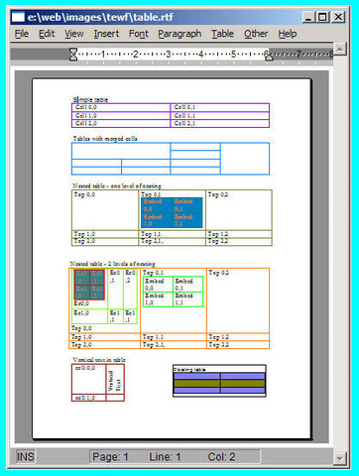Viewport: 359px width, 476px height.
Task: Click the scroll down arrow button
Action: [339, 458]
